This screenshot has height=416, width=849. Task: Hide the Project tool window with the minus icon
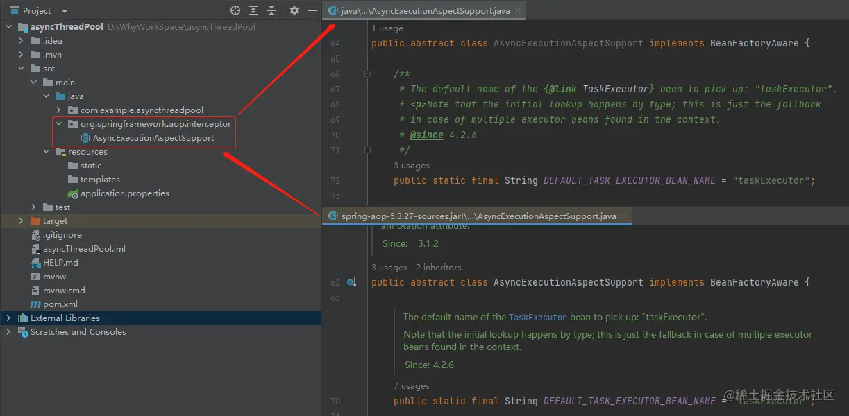click(x=312, y=10)
